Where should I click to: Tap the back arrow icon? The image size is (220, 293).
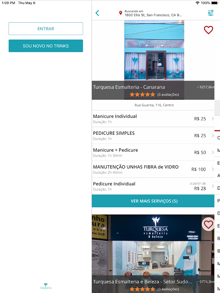point(97,13)
